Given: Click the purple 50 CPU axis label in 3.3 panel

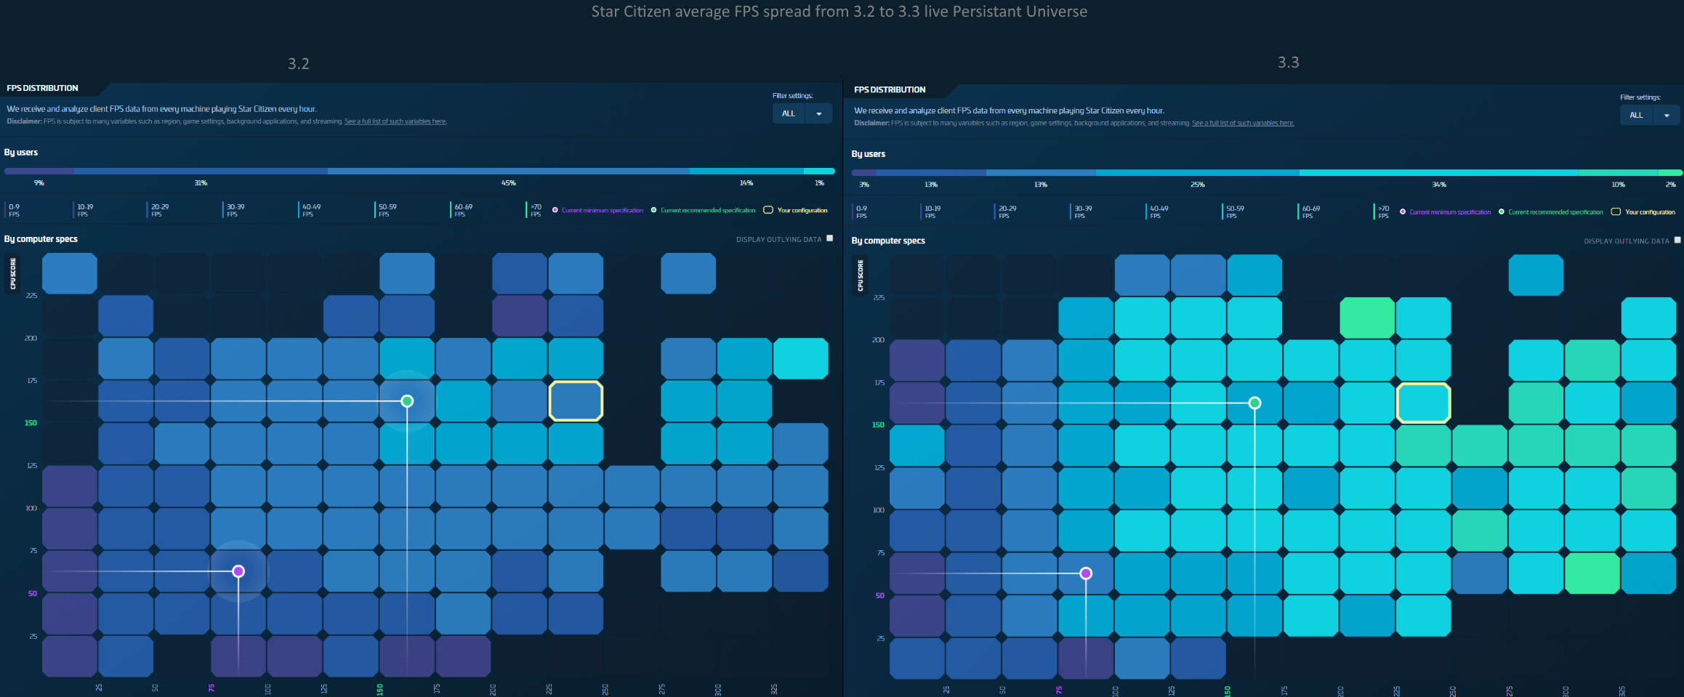Looking at the screenshot, I should click(x=880, y=595).
